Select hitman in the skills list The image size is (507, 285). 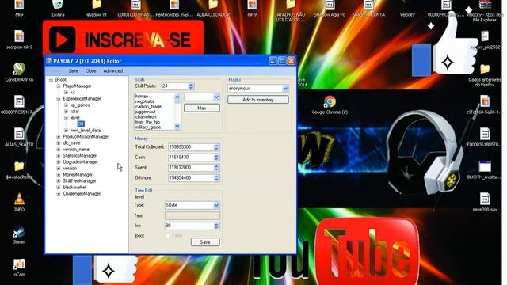click(x=142, y=96)
